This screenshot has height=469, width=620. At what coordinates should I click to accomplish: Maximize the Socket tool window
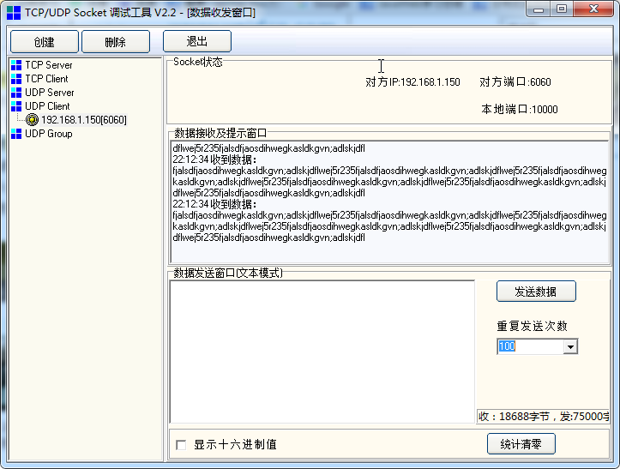coord(562,9)
